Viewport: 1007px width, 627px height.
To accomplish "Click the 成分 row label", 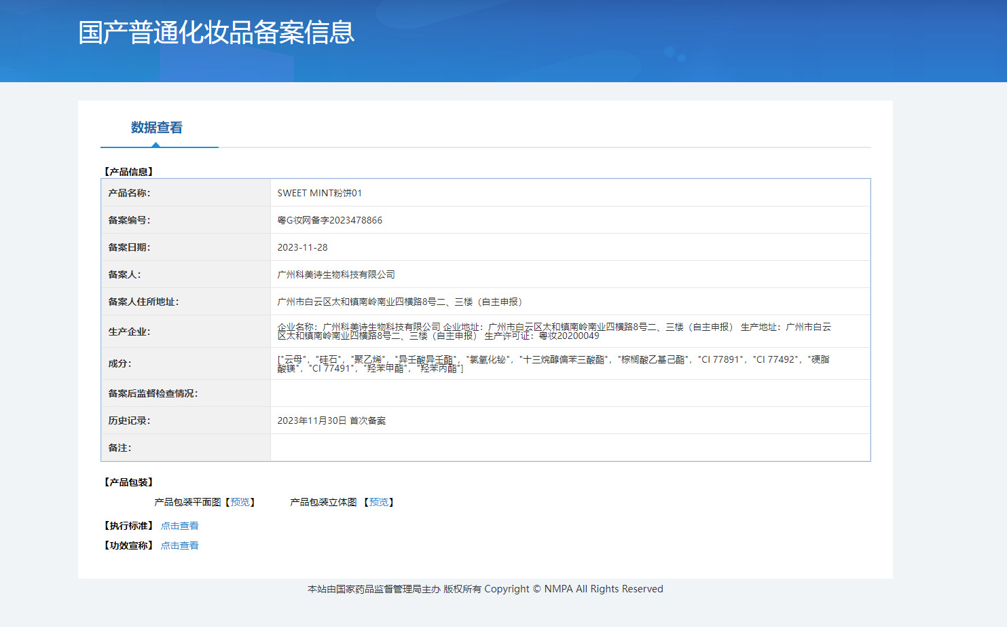I will point(120,363).
